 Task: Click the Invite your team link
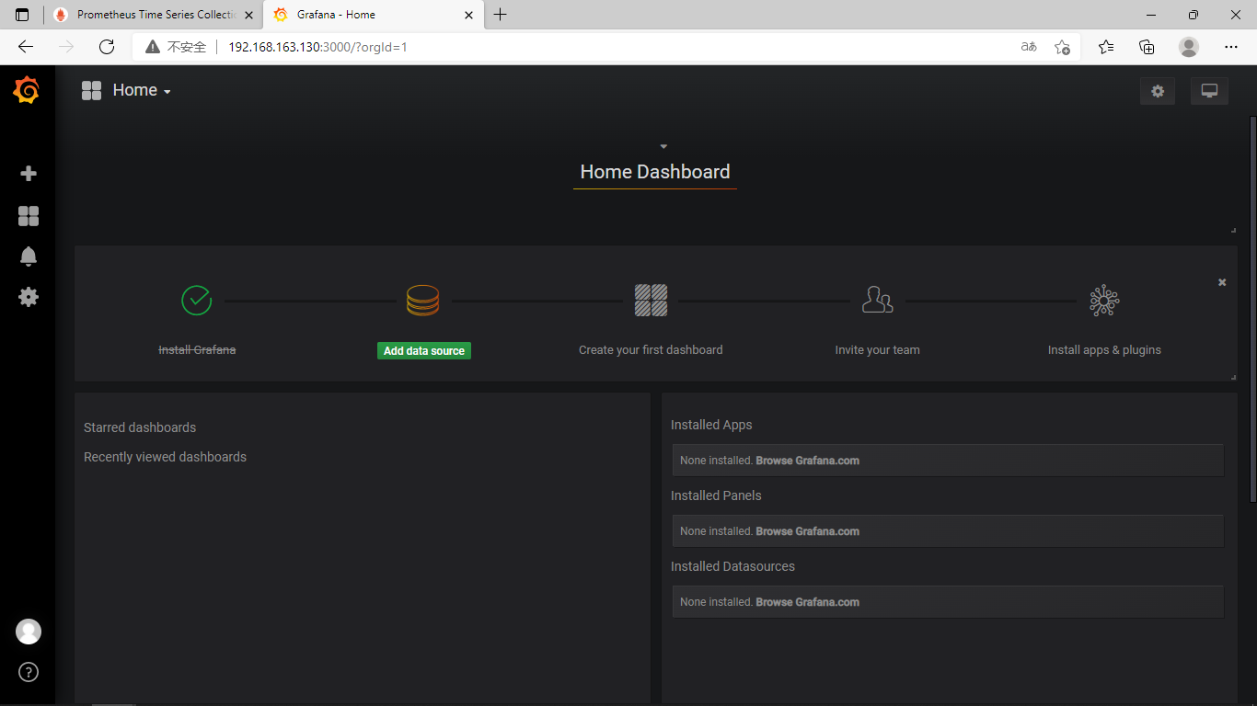pyautogui.click(x=877, y=350)
